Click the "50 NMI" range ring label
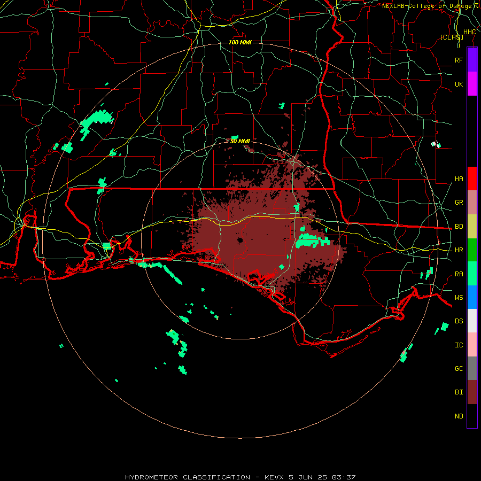 click(x=240, y=141)
